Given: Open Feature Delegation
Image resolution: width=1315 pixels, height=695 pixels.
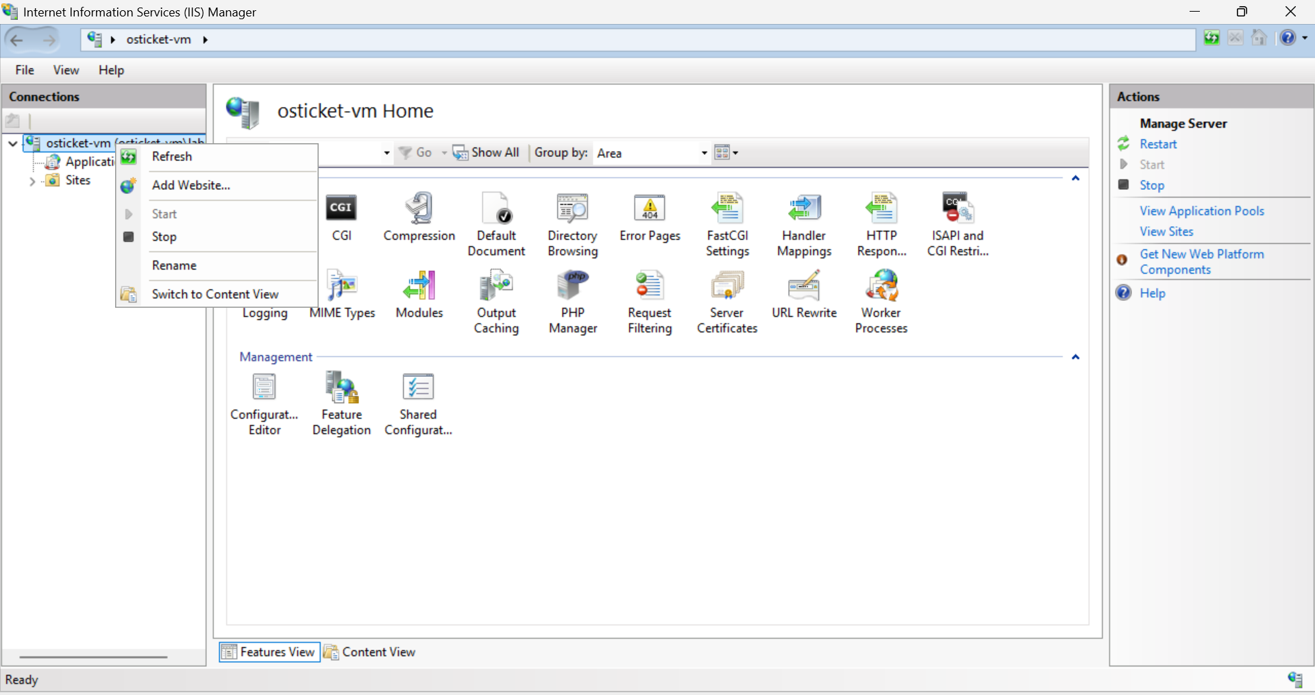Looking at the screenshot, I should (x=341, y=404).
